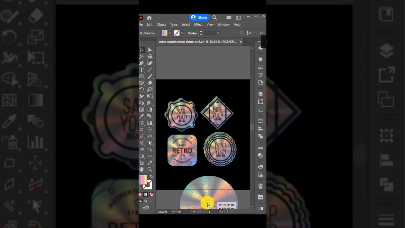Pick the Eyedropper tool
Viewport: 405px width, 228px height.
(142, 116)
